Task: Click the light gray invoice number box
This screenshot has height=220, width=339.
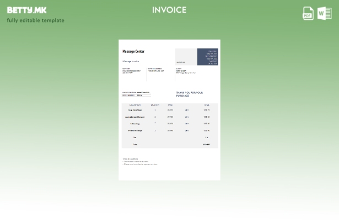Action: click(186, 57)
